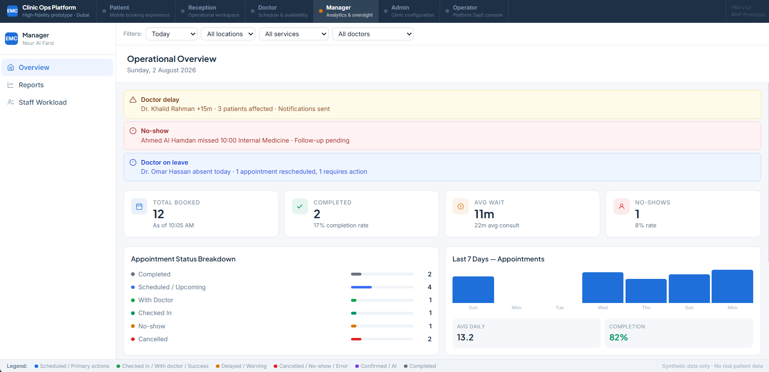Viewport: 769px width, 372px height.
Task: Click the Thu bar in chart
Action: (646, 291)
